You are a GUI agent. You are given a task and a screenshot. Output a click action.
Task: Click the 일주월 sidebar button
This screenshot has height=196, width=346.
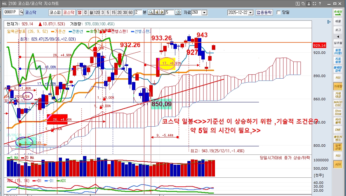click(x=338, y=43)
